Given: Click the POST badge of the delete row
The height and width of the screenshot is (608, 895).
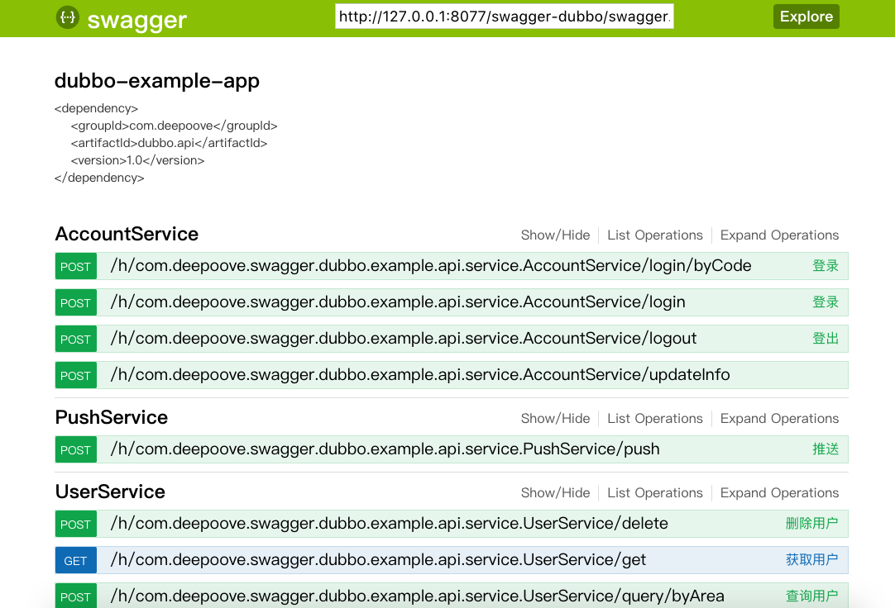Looking at the screenshot, I should [x=76, y=524].
